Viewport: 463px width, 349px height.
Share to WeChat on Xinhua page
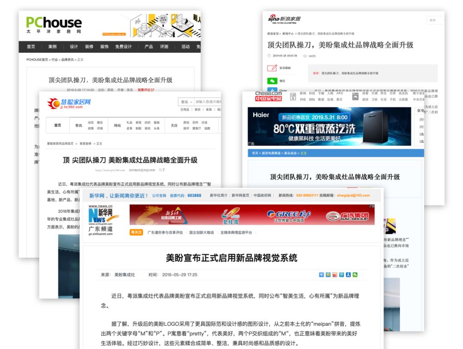coord(355,274)
